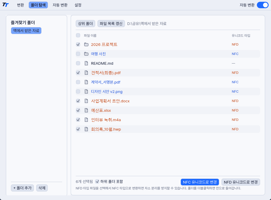This screenshot has width=271, height=200.
Task: Click the file icon next to README.md
Action: click(x=86, y=63)
